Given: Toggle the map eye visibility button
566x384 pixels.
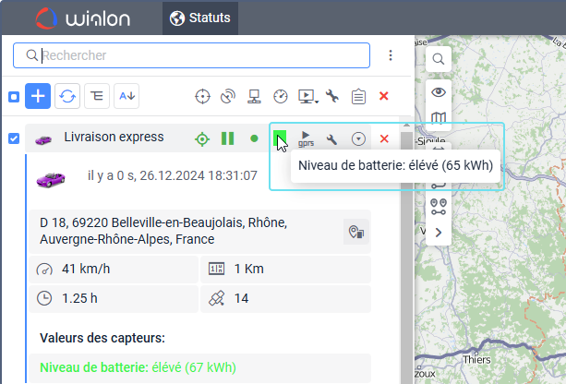Looking at the screenshot, I should 439,92.
